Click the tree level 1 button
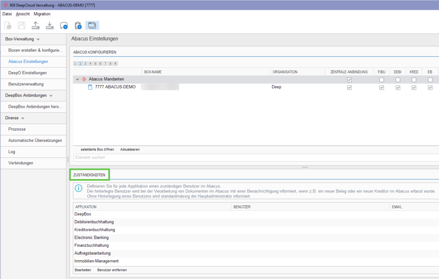439x279 pixels. 75,63
